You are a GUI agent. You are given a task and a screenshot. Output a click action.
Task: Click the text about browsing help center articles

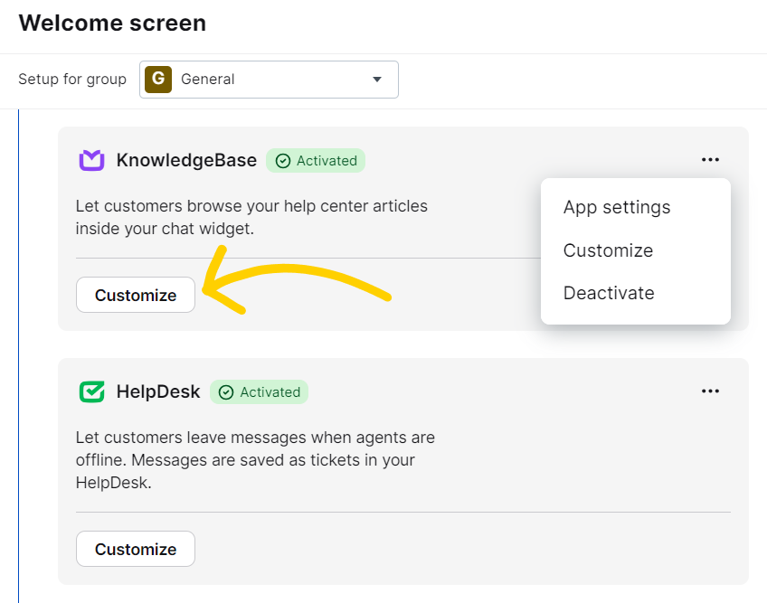coord(251,217)
